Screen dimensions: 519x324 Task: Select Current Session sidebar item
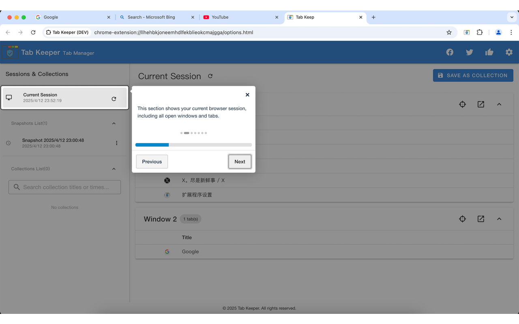[64, 98]
